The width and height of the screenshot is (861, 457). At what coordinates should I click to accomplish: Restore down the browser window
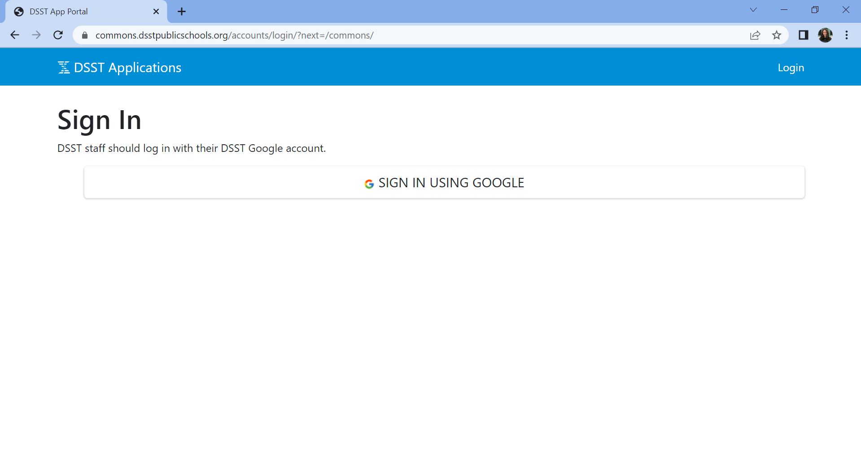(815, 10)
